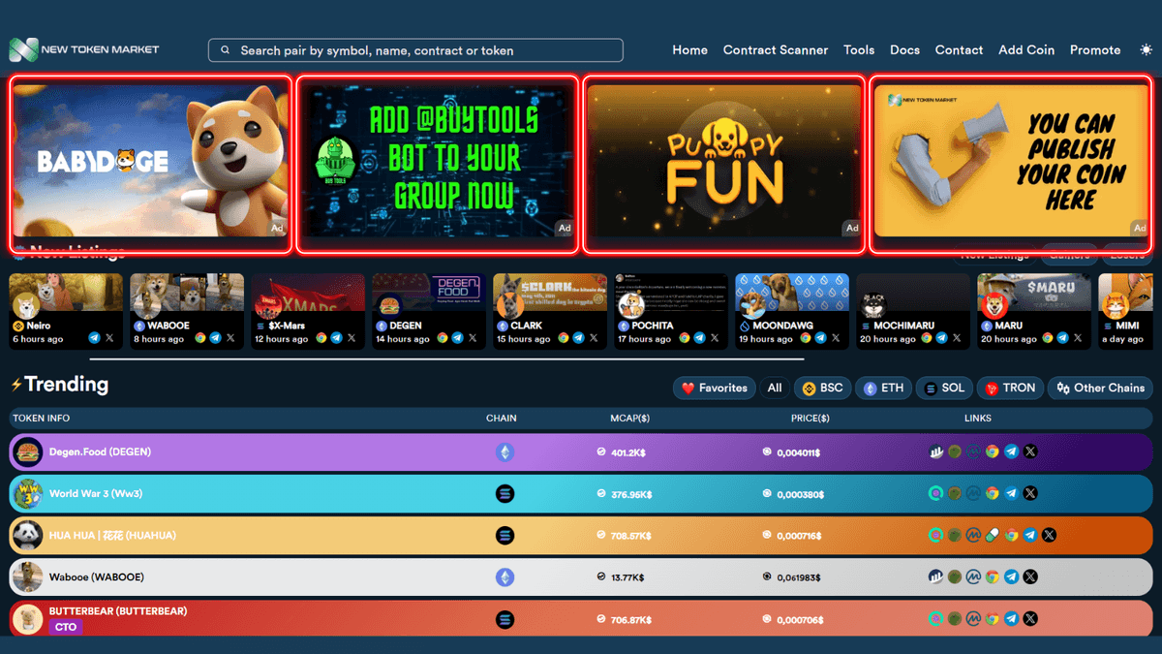
Task: Open the World War 3 (Ww3) token name
Action: click(96, 494)
